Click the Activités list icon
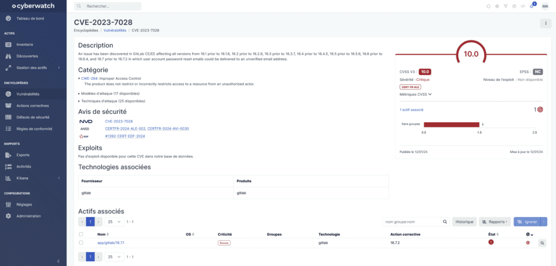The height and width of the screenshot is (266, 556). coord(9,166)
